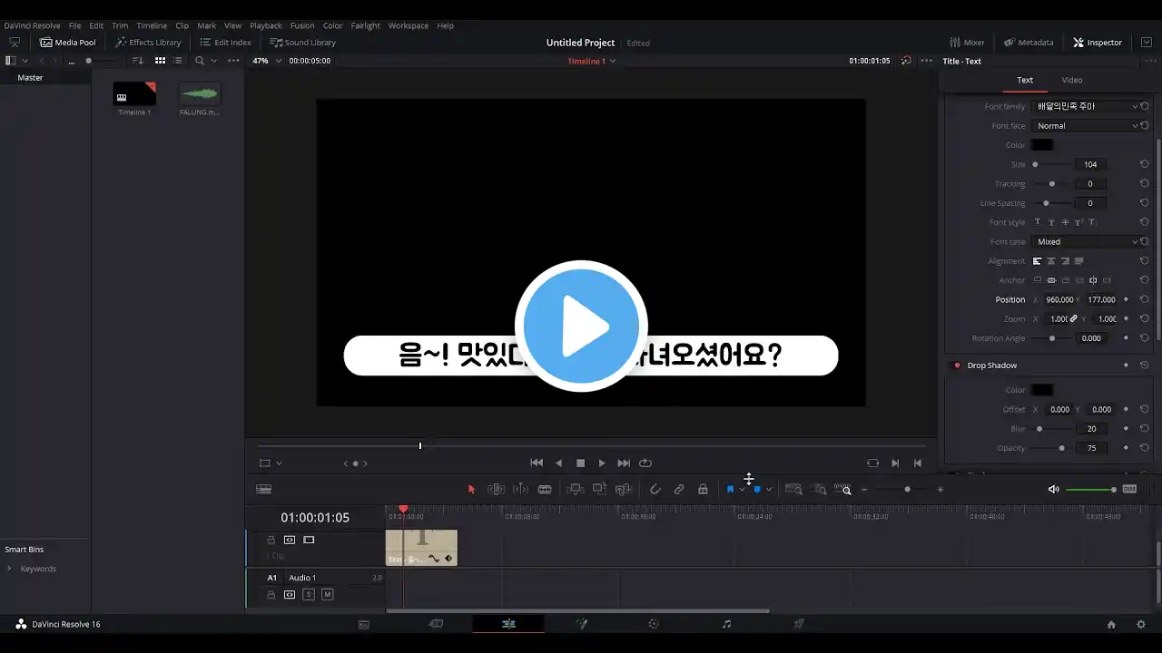The height and width of the screenshot is (653, 1162).
Task: Click the Replace Clip icon
Action: 623,489
